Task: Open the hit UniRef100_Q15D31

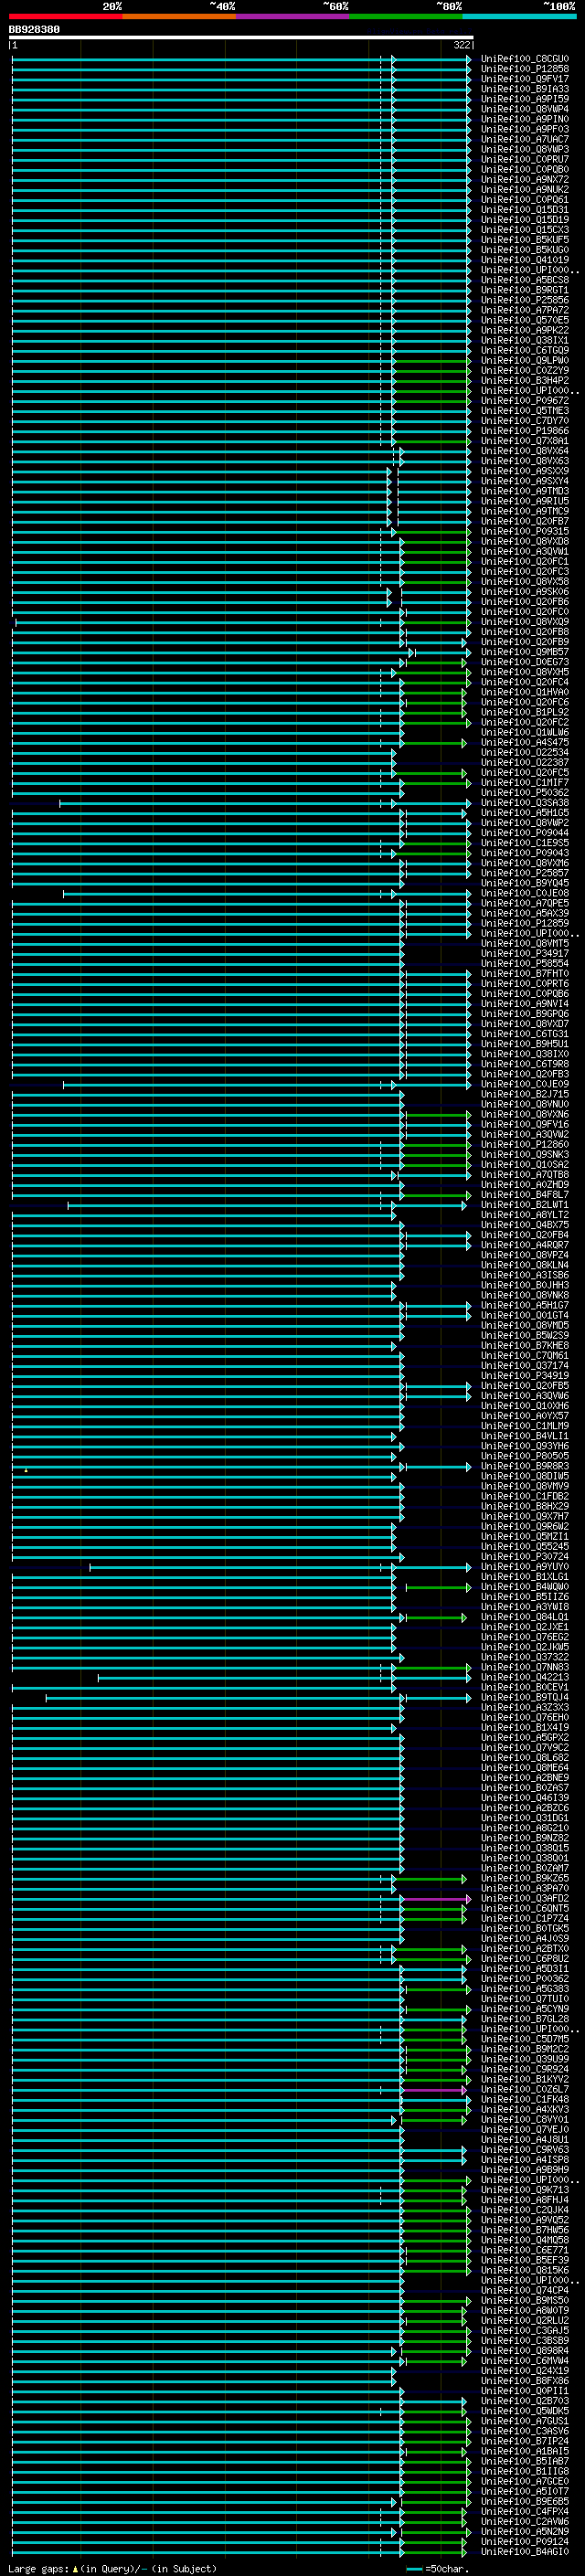Action: coord(524,209)
